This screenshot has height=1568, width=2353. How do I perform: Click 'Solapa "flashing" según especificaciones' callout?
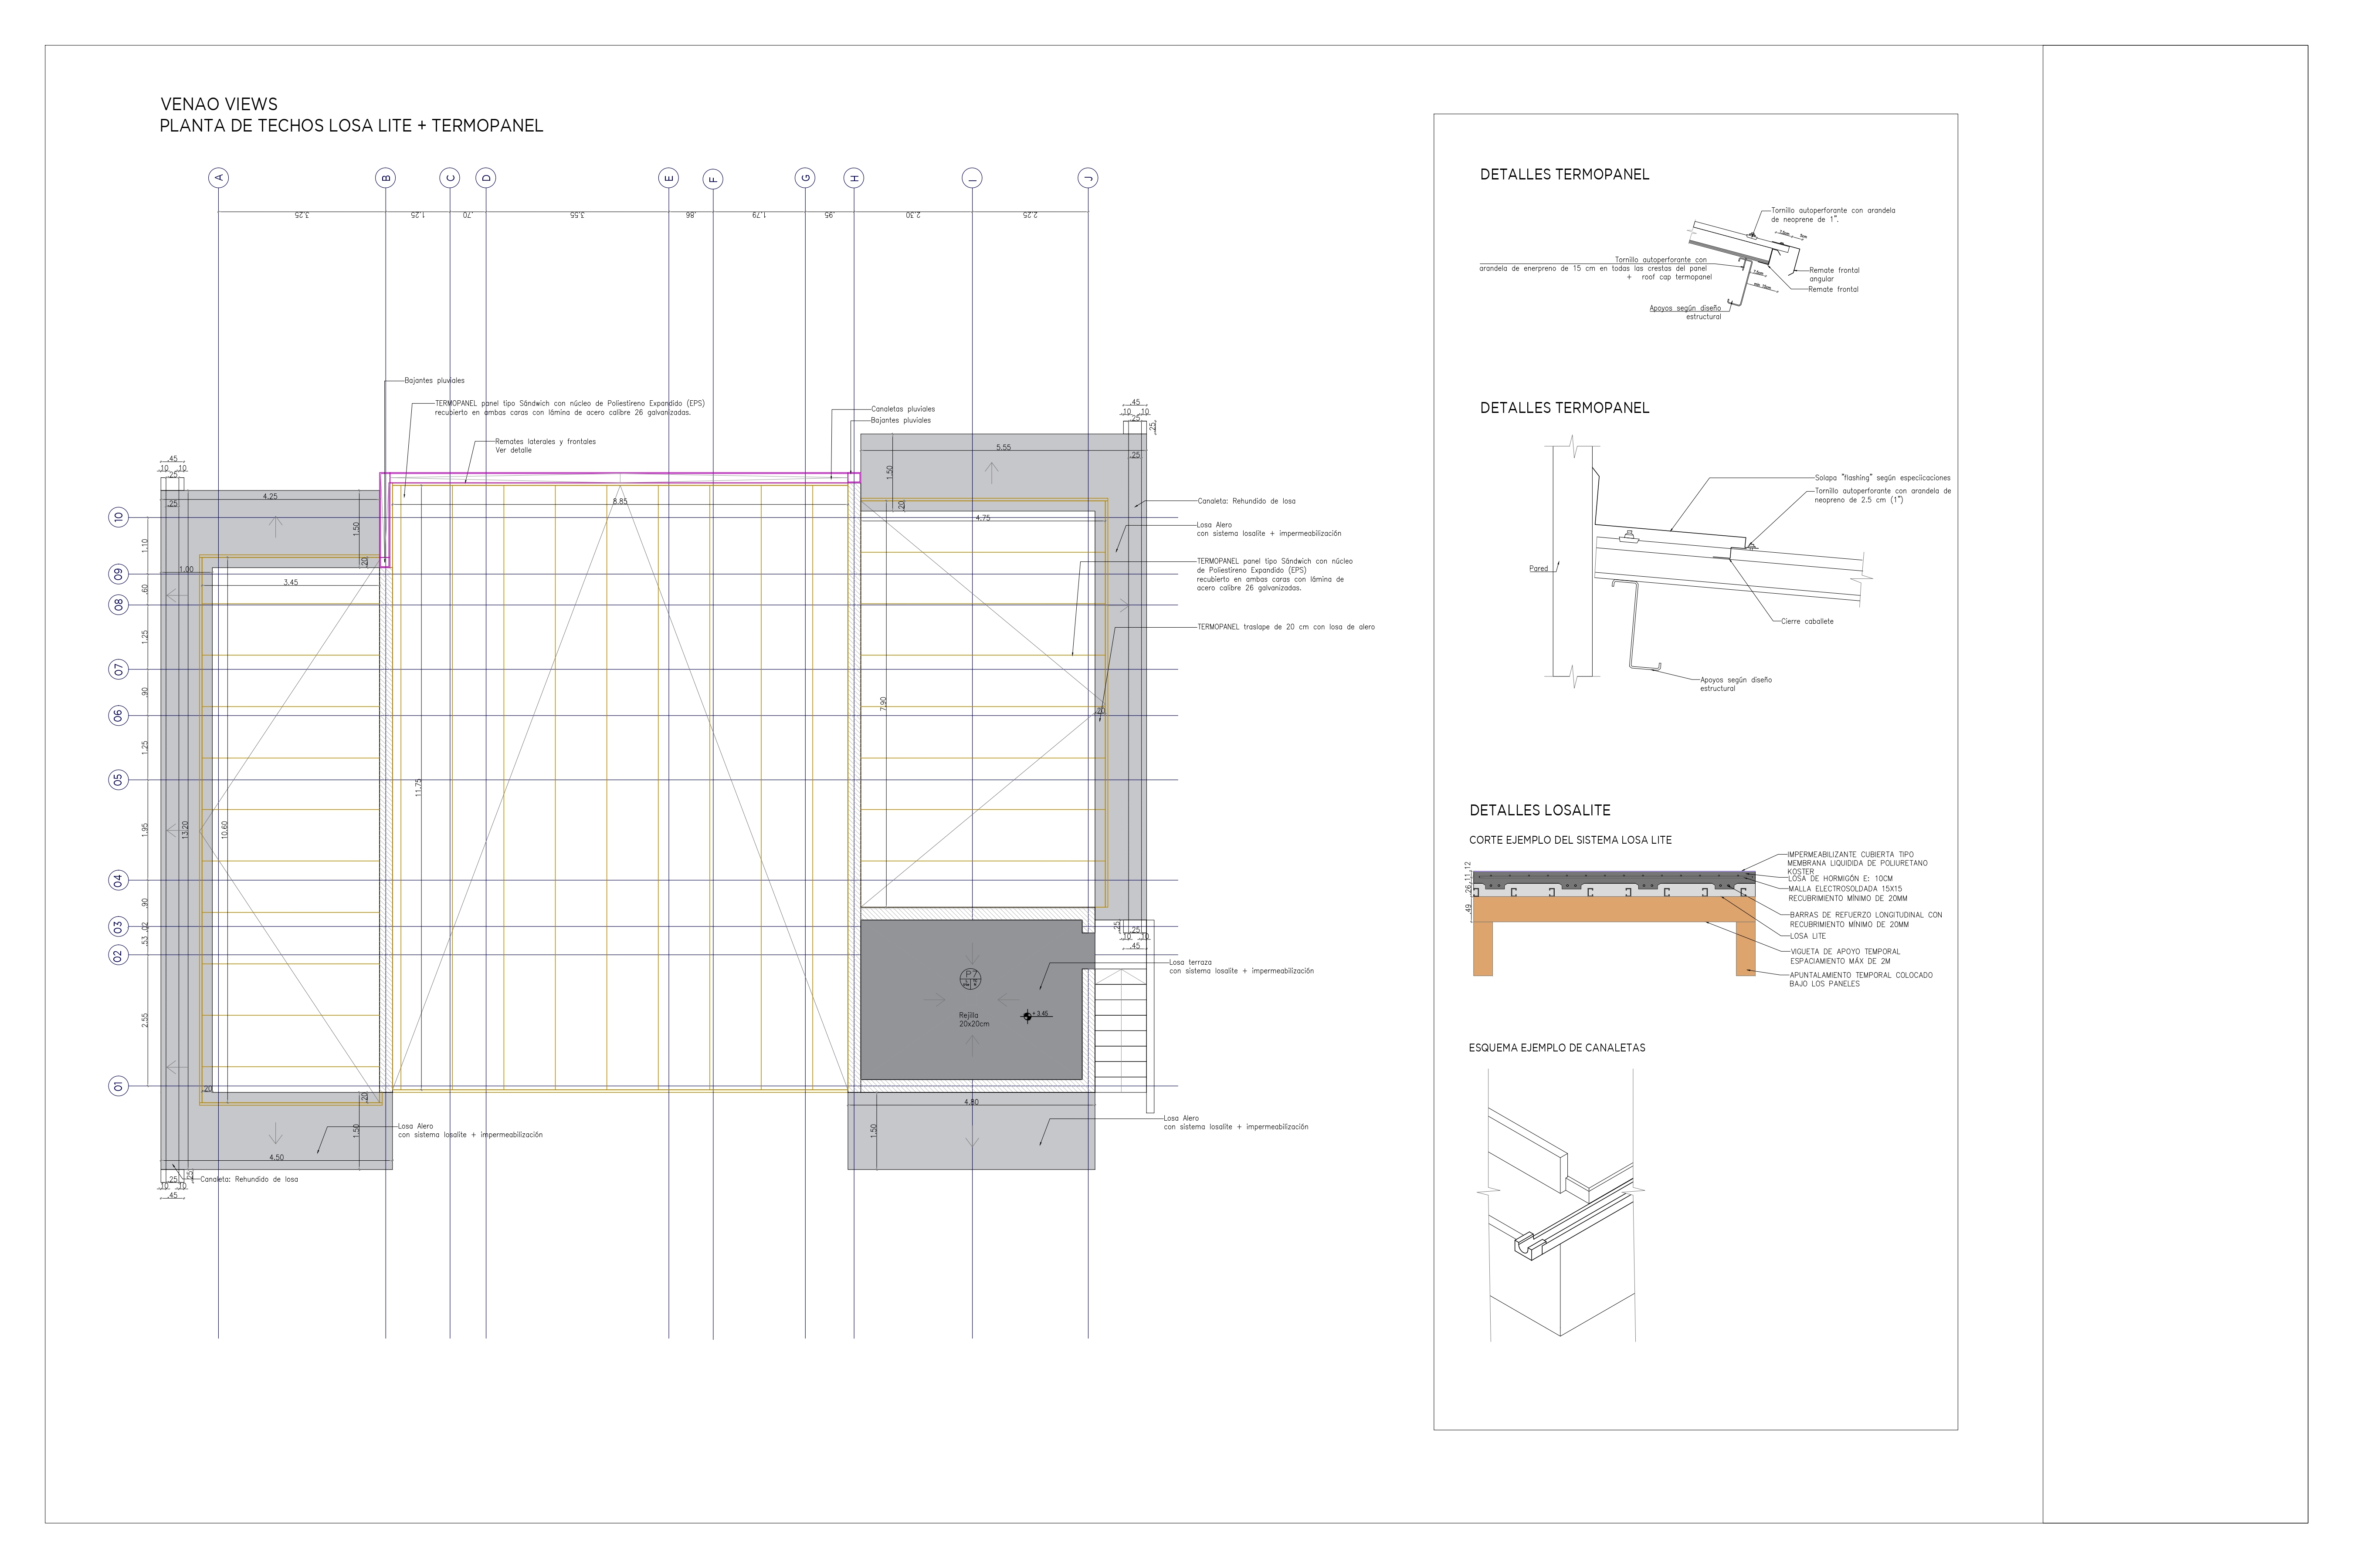1883,478
